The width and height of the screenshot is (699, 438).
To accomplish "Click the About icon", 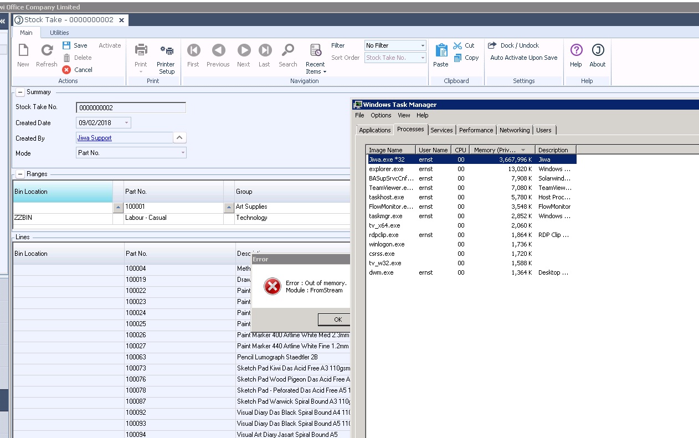I will point(598,51).
